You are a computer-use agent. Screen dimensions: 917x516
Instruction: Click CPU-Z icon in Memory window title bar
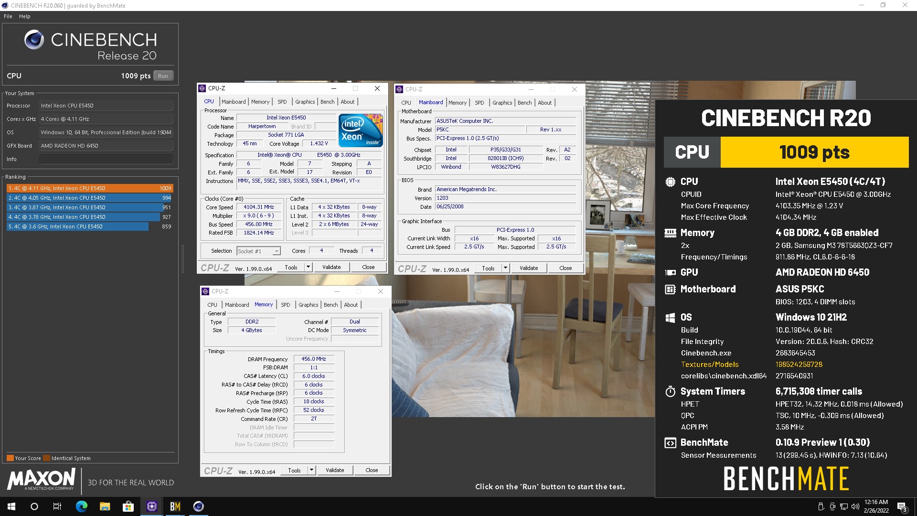205,291
